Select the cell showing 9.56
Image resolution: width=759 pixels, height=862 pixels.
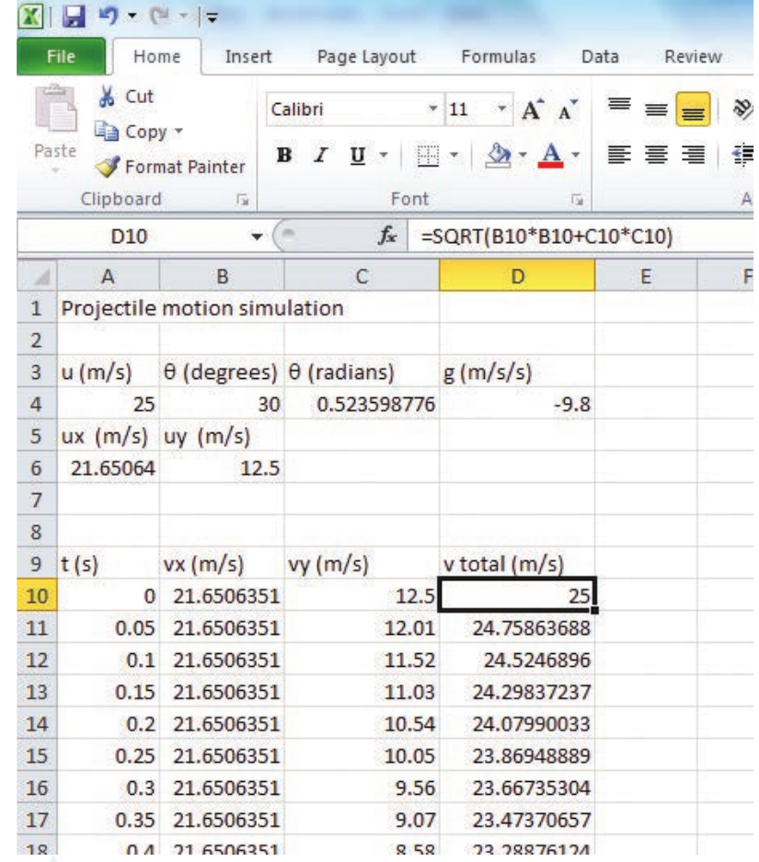pos(362,787)
